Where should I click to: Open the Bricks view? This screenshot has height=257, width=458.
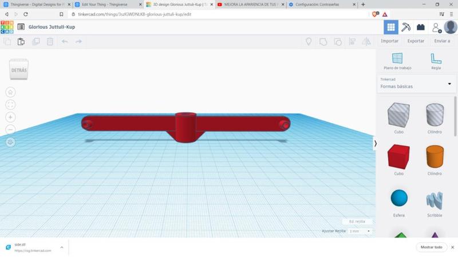pos(421,27)
